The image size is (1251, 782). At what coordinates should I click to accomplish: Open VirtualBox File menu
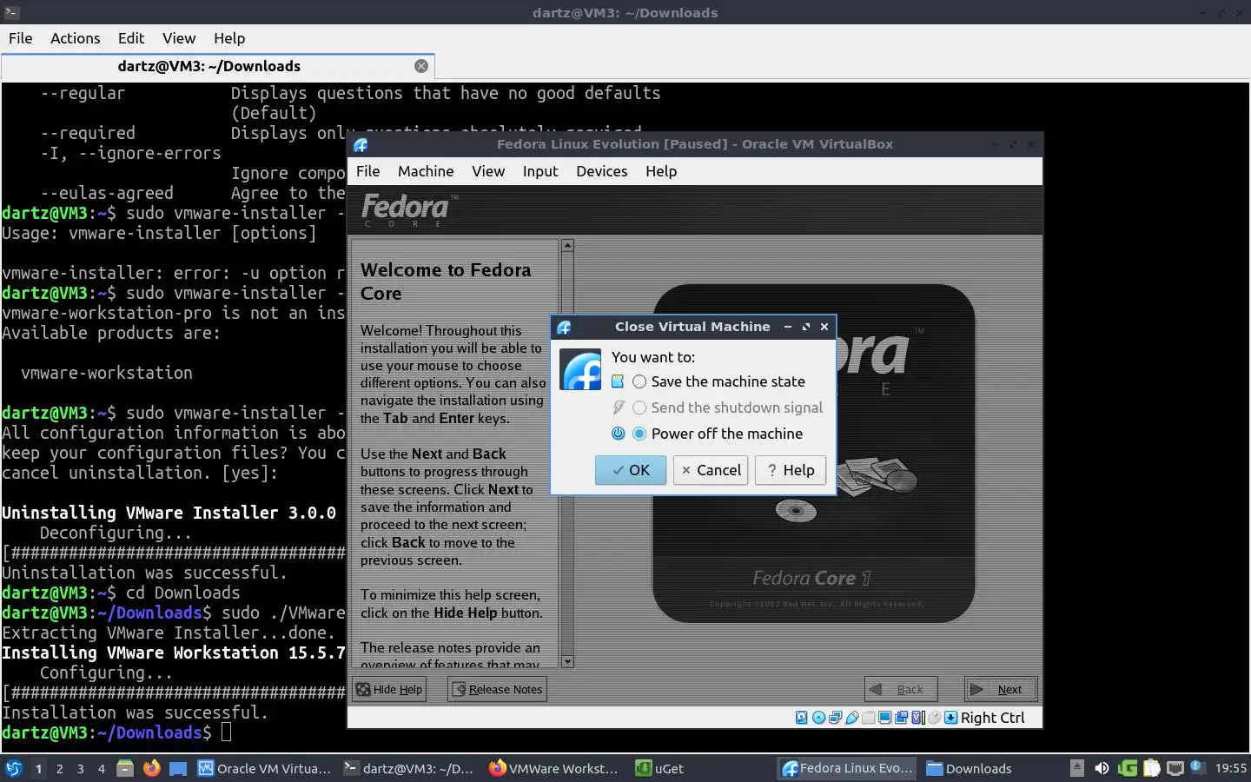(368, 171)
